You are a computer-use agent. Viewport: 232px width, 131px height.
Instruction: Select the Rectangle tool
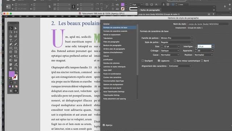(16, 48)
